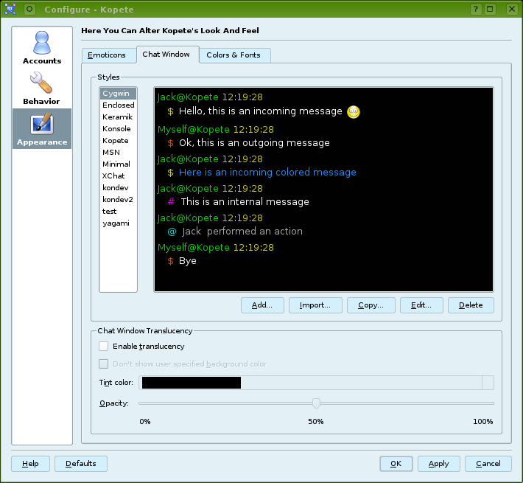Screen dimensions: 523x483
Task: Select the yagami style
Action: coord(118,223)
